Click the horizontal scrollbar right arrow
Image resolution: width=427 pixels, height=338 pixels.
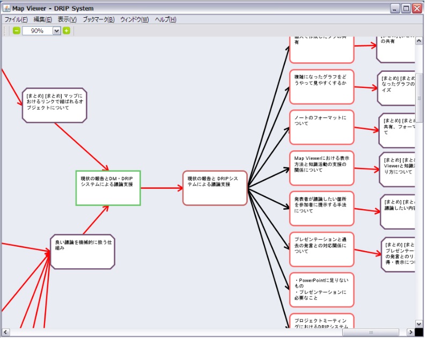[x=411, y=332]
